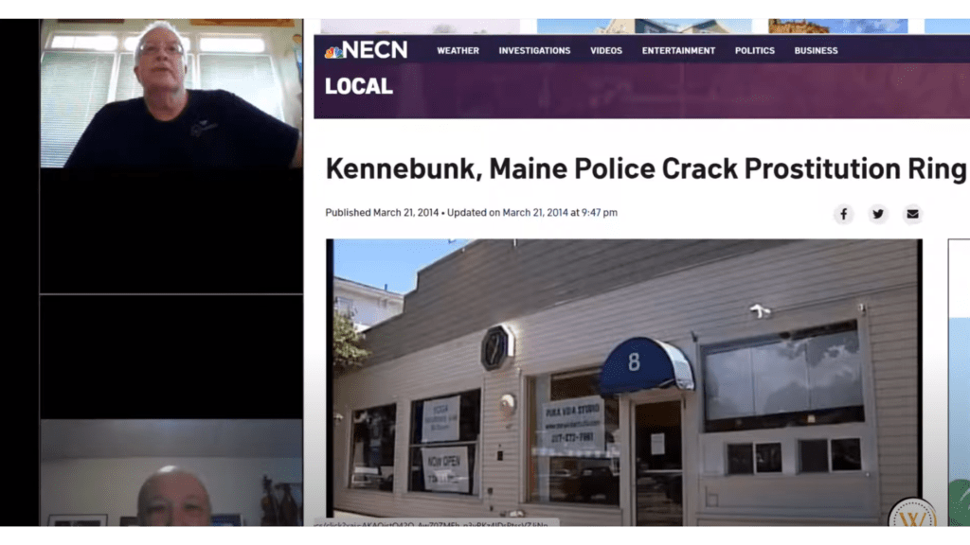Open the storefront article photo
The image size is (970, 545).
pyautogui.click(x=623, y=382)
